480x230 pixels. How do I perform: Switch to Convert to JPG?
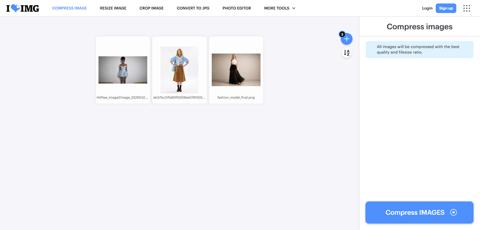[x=193, y=8]
